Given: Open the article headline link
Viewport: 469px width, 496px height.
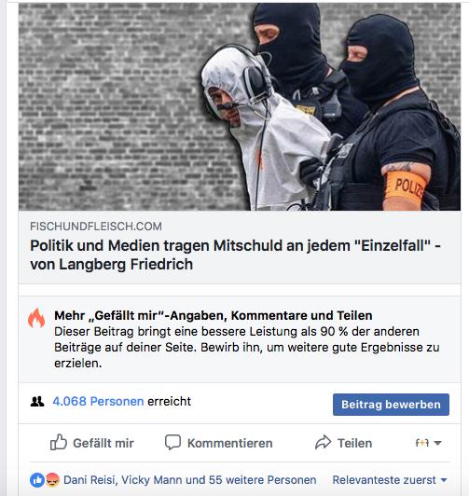Looking at the screenshot, I should tap(235, 255).
